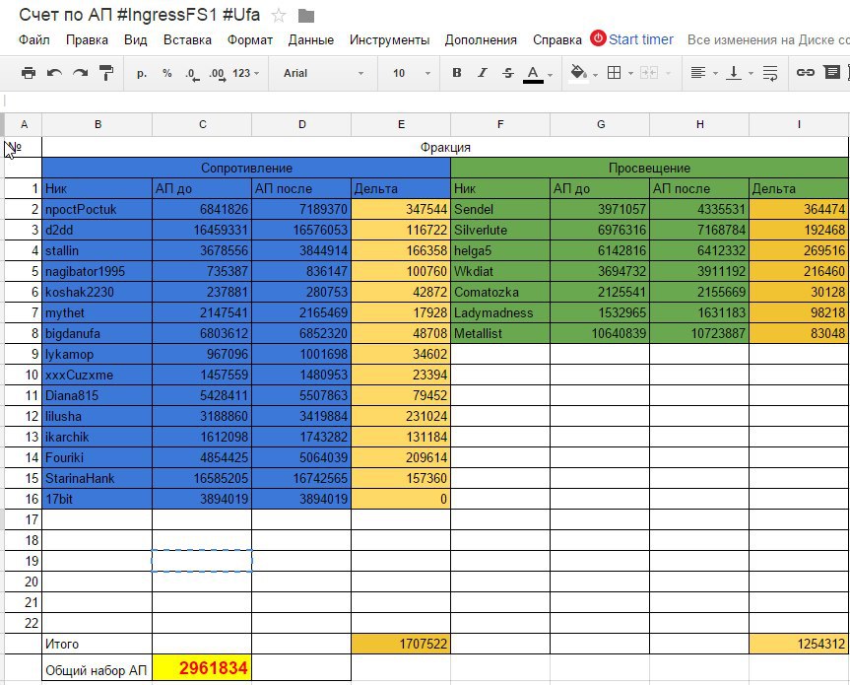Open horizontal align dropdown arrow
This screenshot has height=685, width=850.
[x=715, y=73]
